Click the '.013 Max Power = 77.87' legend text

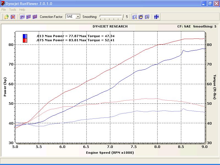57,36
